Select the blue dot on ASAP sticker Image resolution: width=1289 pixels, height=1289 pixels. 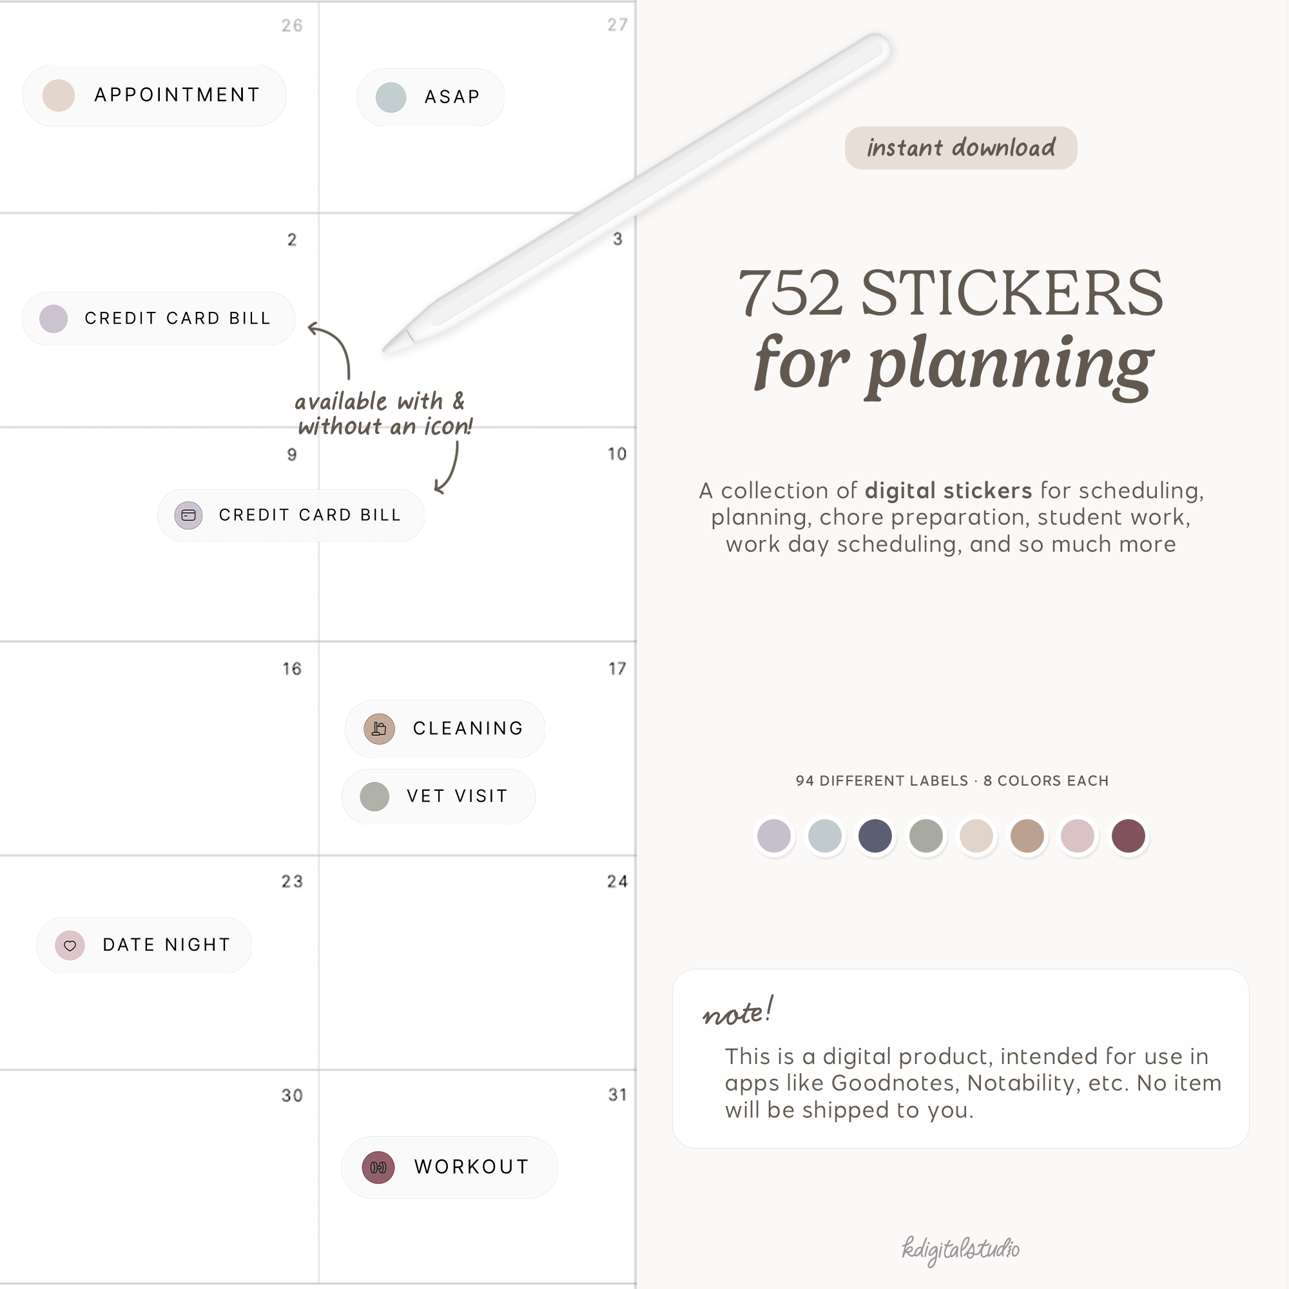pyautogui.click(x=391, y=97)
